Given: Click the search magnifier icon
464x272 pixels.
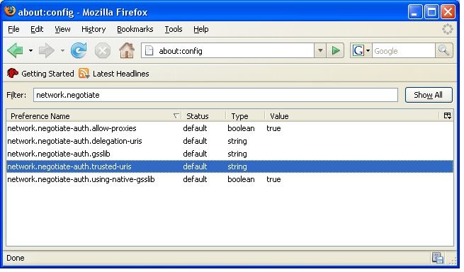Looking at the screenshot, I should (444, 50).
